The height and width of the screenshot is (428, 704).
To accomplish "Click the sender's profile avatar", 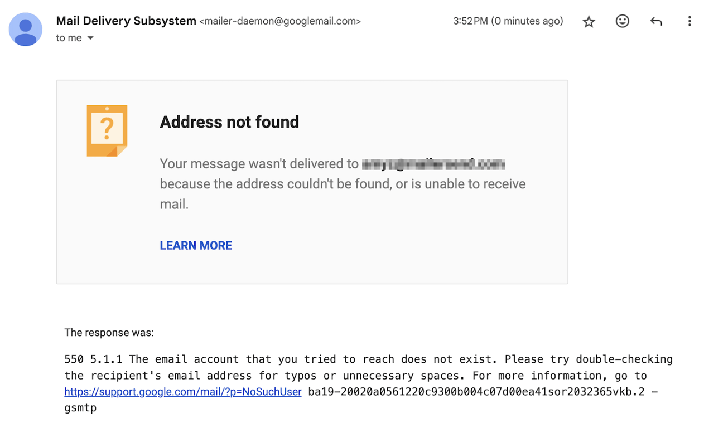I will click(x=25, y=29).
